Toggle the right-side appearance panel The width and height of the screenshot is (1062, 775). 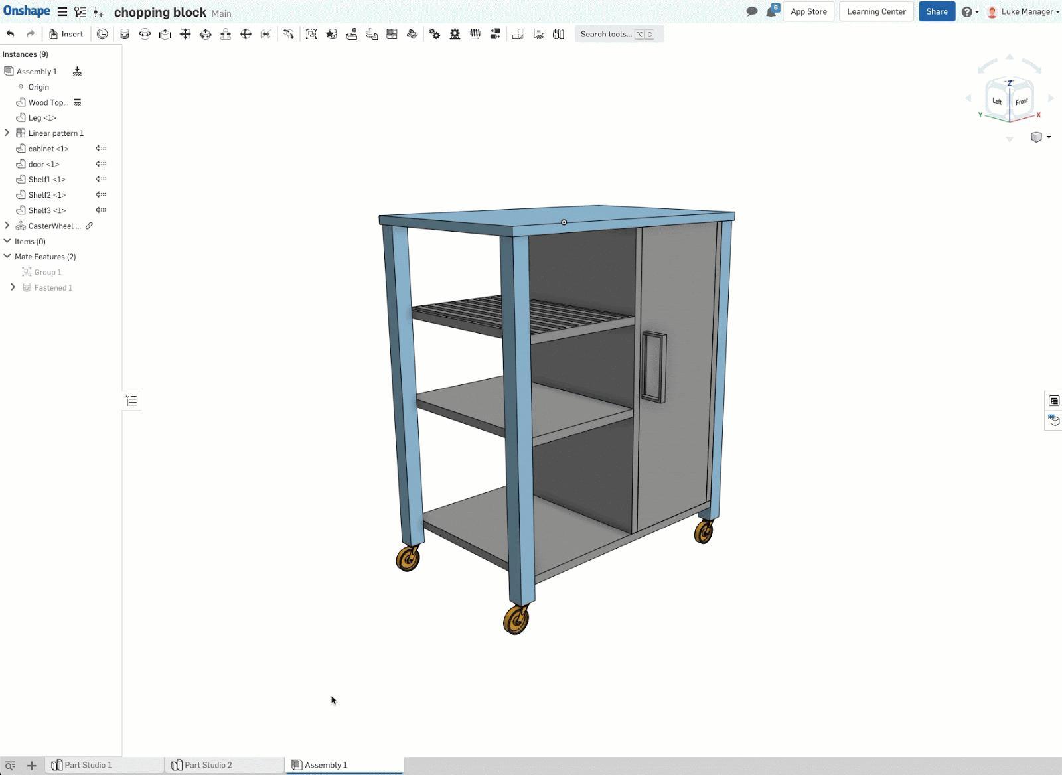tap(1053, 420)
